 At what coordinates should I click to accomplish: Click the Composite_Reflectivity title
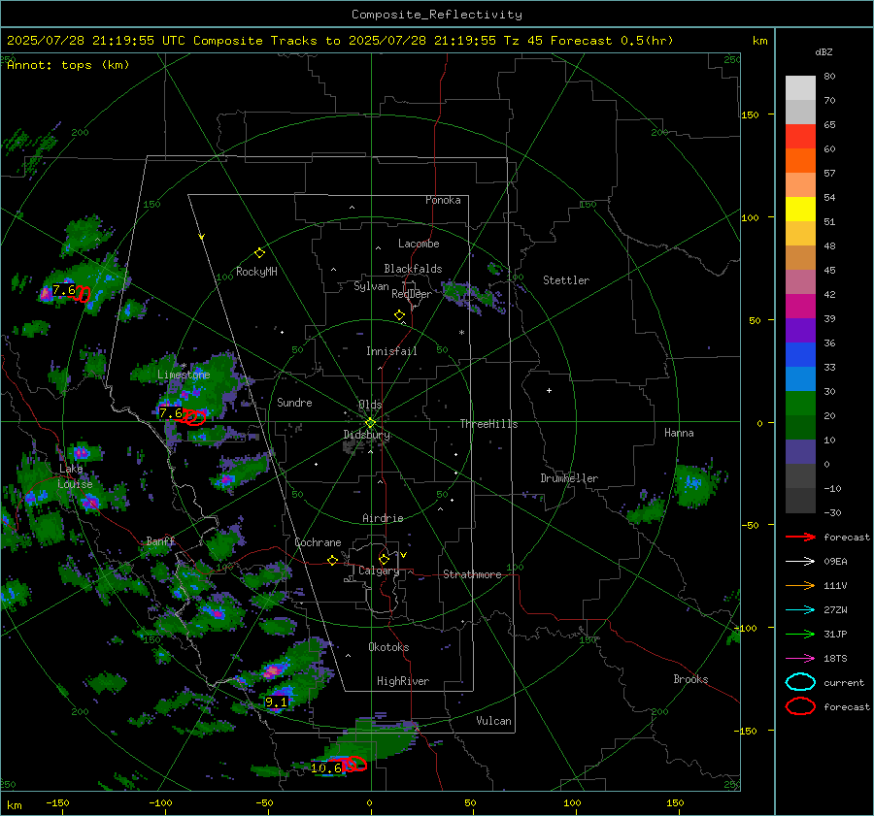[x=437, y=15]
